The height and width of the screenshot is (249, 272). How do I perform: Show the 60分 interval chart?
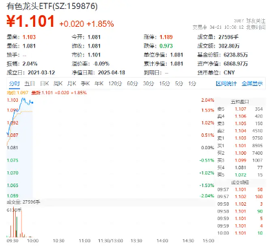(132, 84)
